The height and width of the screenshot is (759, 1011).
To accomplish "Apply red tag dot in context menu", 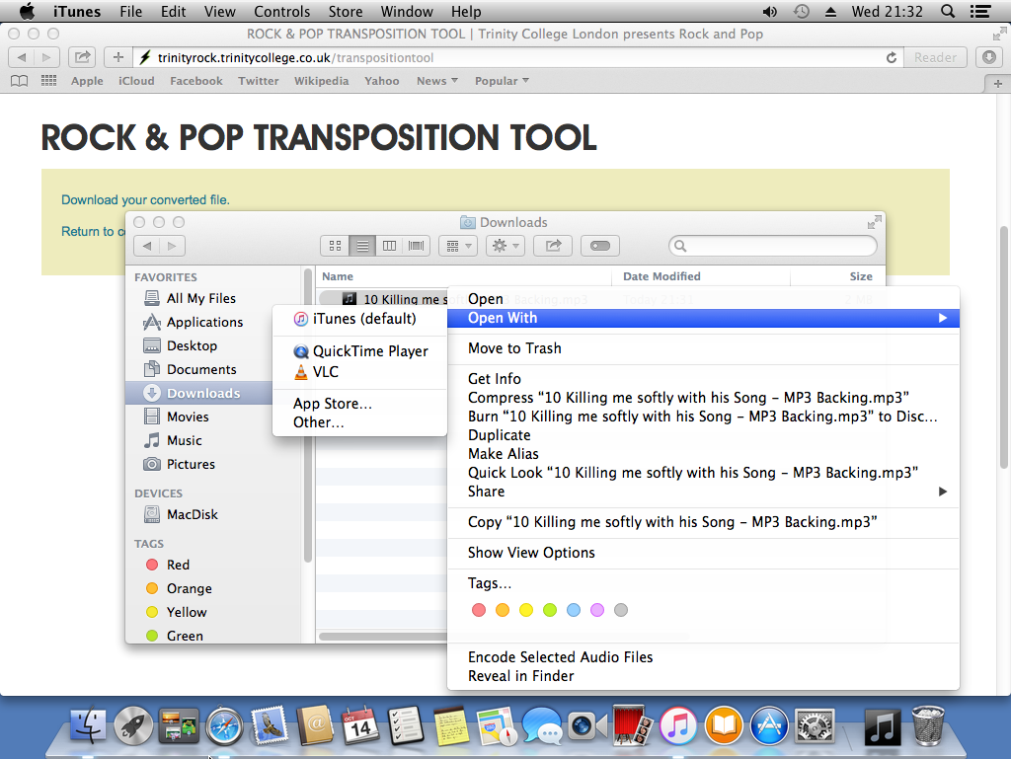I will [x=479, y=610].
